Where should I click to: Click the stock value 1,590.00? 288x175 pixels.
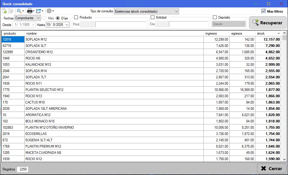(x=273, y=159)
